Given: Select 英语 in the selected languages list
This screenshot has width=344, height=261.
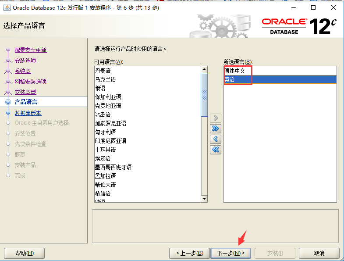Looking at the screenshot, I should click(x=280, y=79).
